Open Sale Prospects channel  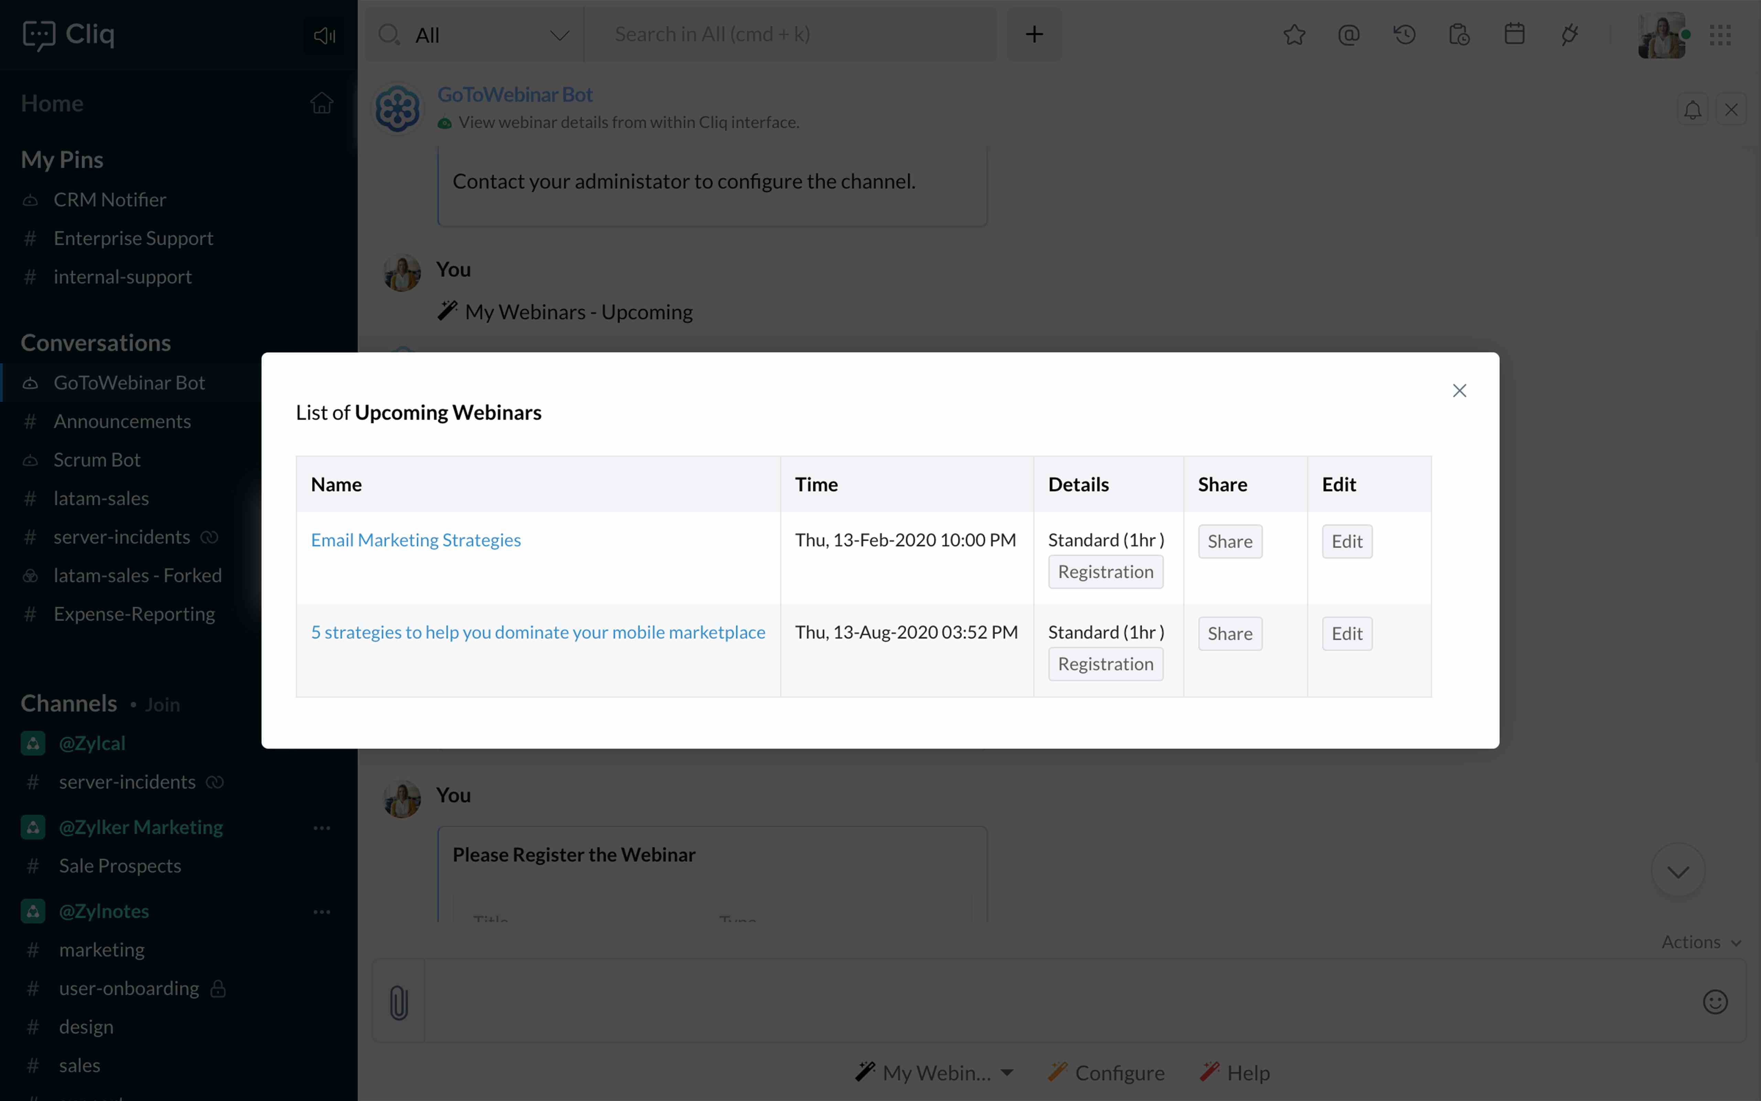click(x=120, y=866)
